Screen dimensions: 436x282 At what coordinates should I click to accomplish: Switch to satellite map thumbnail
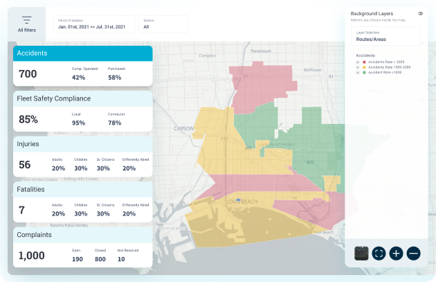coord(361,254)
